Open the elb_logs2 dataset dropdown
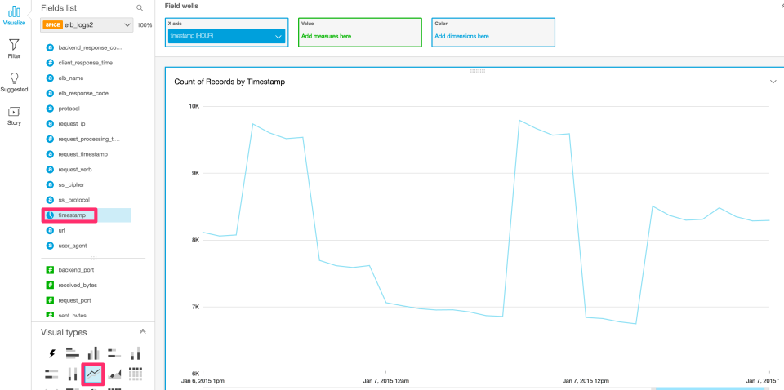This screenshot has width=784, height=390. pyautogui.click(x=87, y=25)
